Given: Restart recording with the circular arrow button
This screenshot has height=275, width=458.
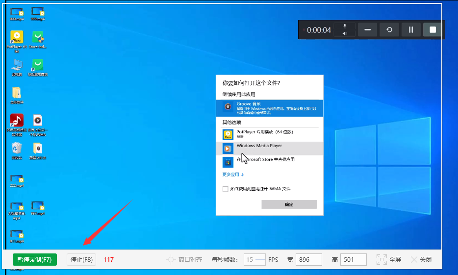Looking at the screenshot, I should pos(389,30).
